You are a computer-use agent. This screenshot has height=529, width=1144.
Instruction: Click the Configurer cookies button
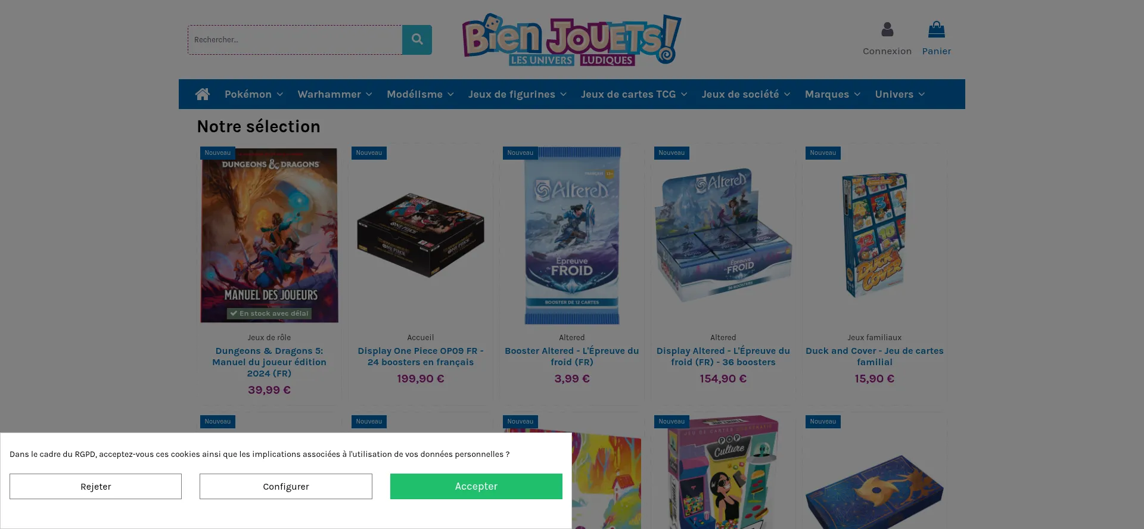pyautogui.click(x=286, y=487)
